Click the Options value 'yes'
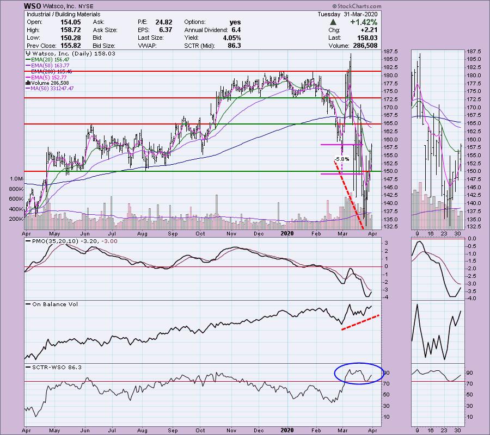The width and height of the screenshot is (490, 435). coord(235,22)
